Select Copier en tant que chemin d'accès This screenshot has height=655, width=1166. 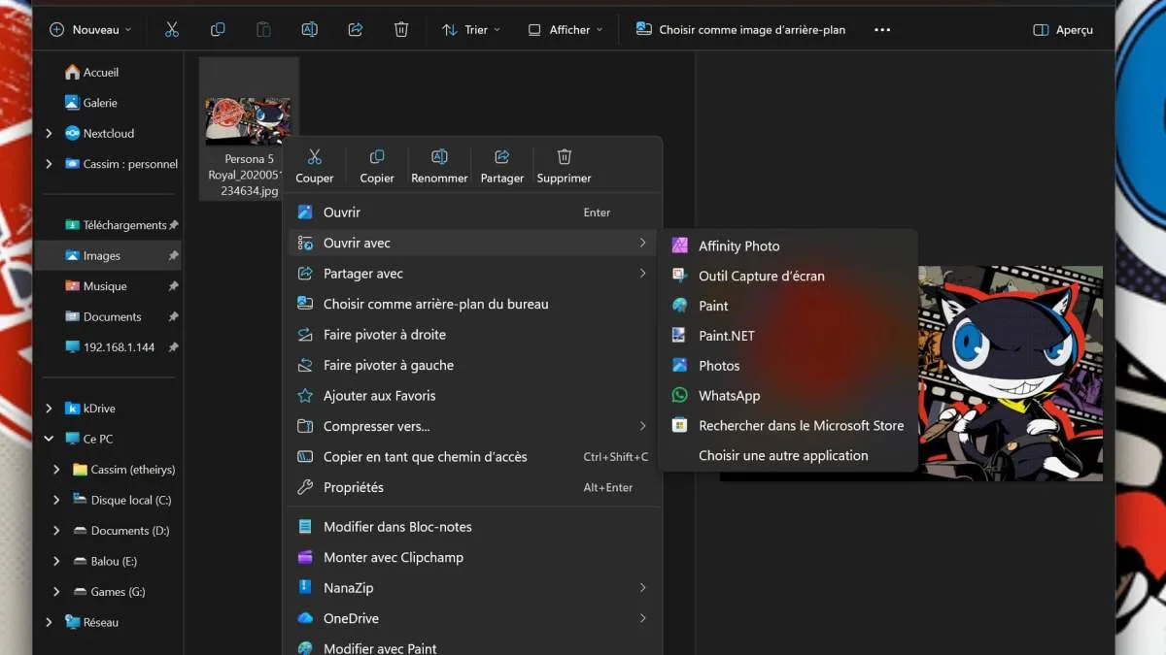[472, 457]
